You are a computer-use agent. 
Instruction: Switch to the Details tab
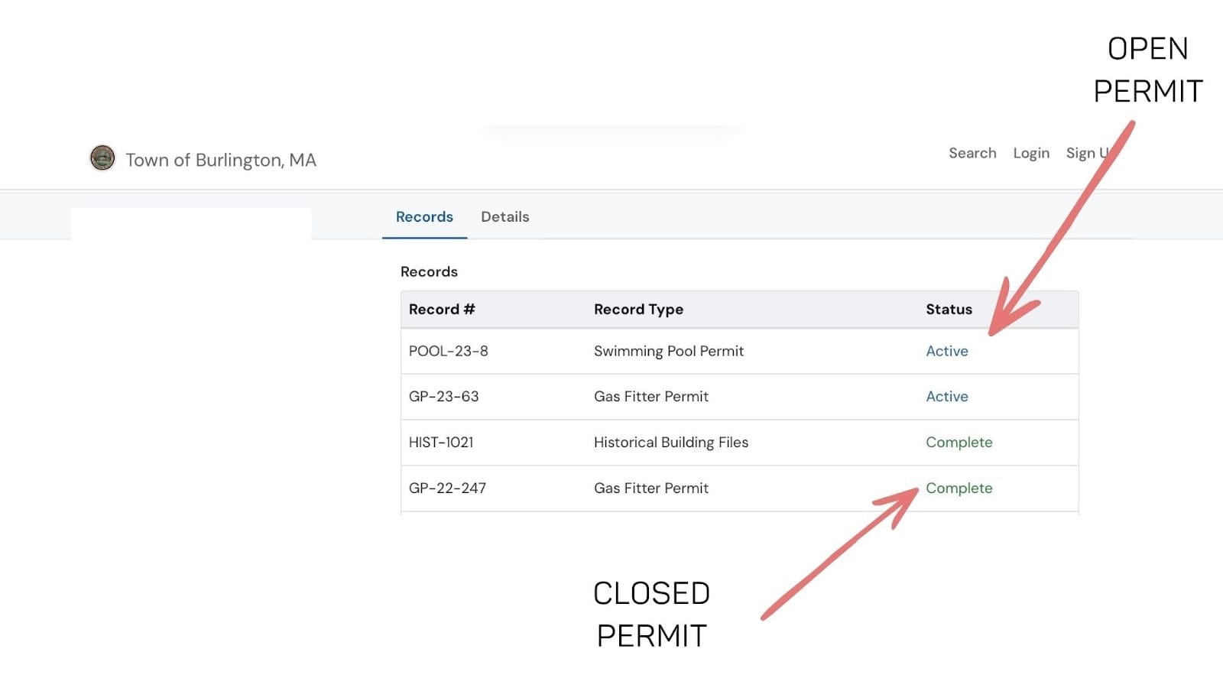(x=504, y=217)
